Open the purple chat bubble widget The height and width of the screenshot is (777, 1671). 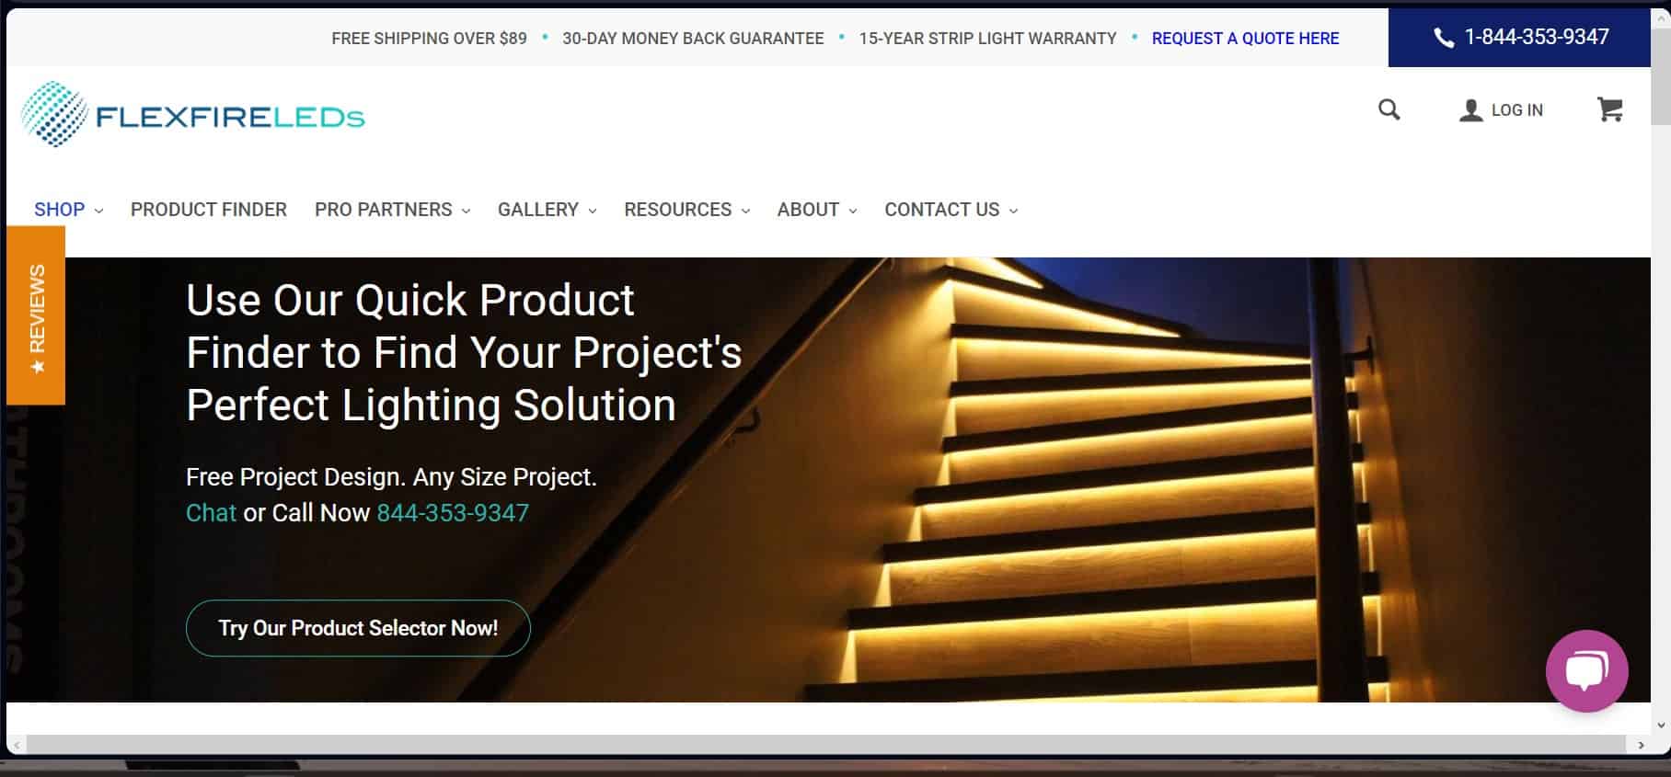click(1586, 670)
